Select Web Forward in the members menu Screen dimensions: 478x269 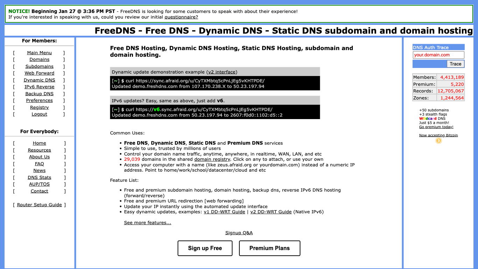39,73
